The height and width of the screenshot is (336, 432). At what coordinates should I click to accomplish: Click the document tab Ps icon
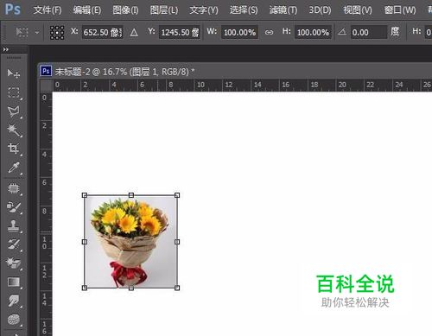(x=46, y=71)
